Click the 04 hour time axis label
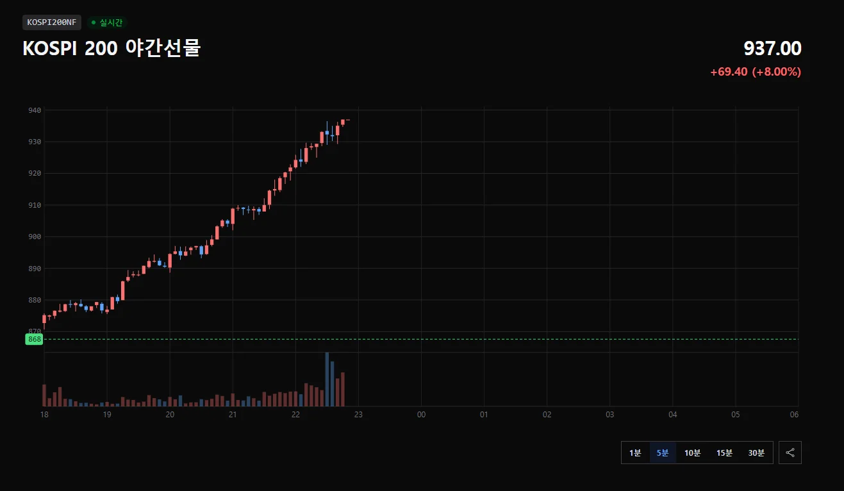844x491 pixels. 673,415
